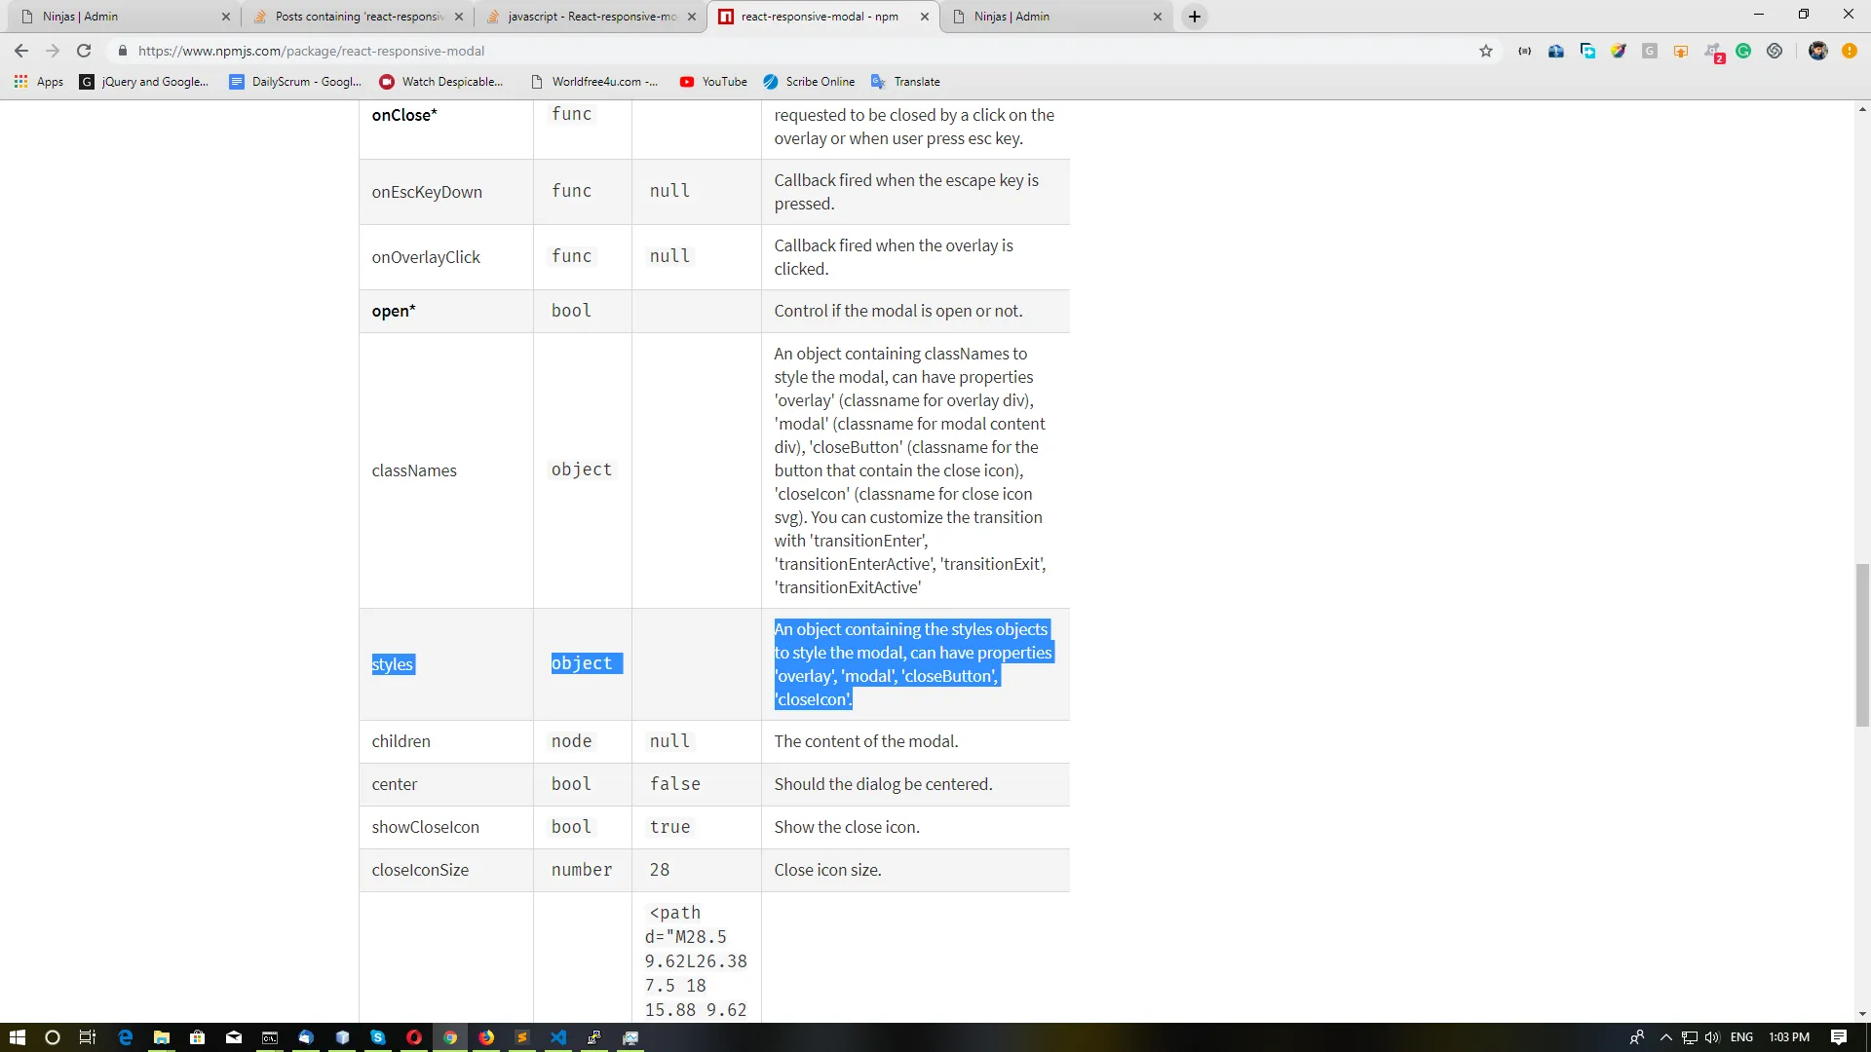Open Skype from the taskbar
This screenshot has height=1052, width=1871.
(x=378, y=1037)
